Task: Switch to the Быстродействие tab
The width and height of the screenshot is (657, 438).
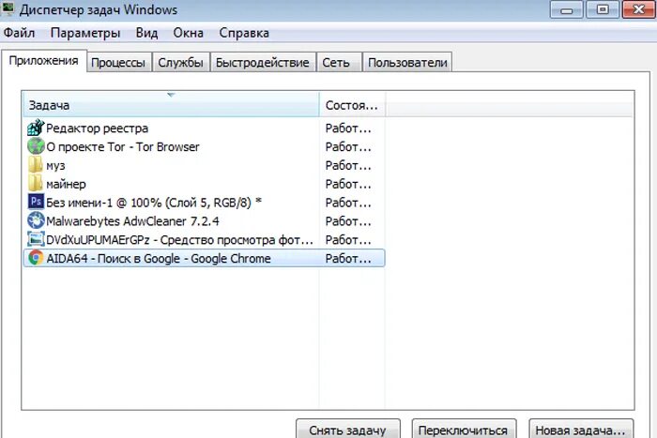Action: pos(262,63)
